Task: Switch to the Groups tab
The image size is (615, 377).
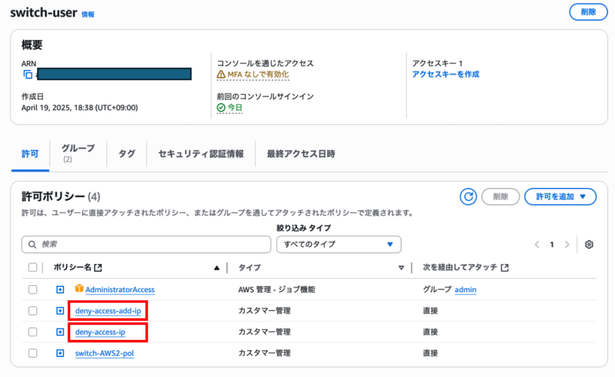Action: point(78,153)
